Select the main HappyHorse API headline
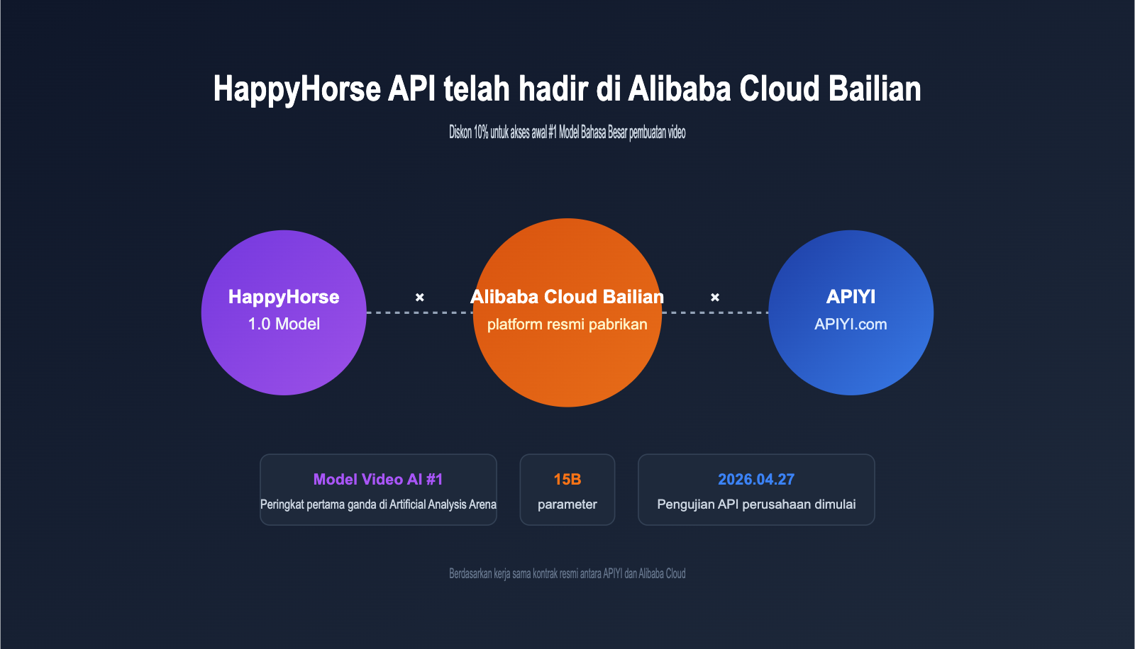This screenshot has width=1135, height=649. click(567, 89)
